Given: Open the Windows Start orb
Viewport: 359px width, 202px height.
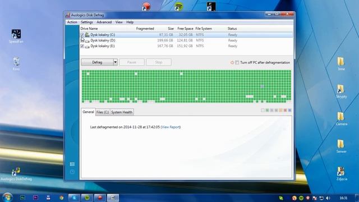Looking at the screenshot, I should click(7, 197).
